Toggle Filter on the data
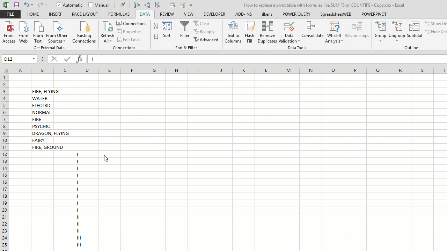This screenshot has width=447, height=251. click(x=184, y=31)
